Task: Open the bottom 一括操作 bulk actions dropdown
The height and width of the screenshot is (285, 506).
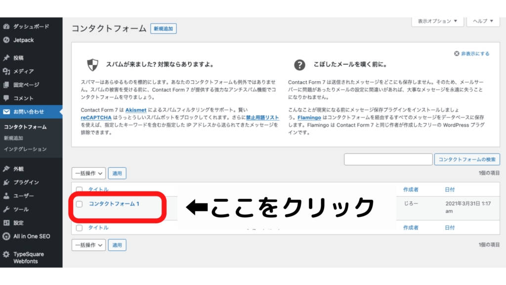Action: click(x=89, y=245)
